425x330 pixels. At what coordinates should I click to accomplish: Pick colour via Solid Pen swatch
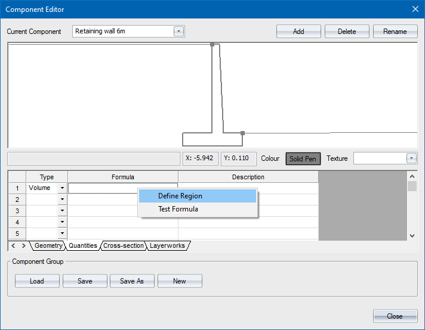point(303,158)
